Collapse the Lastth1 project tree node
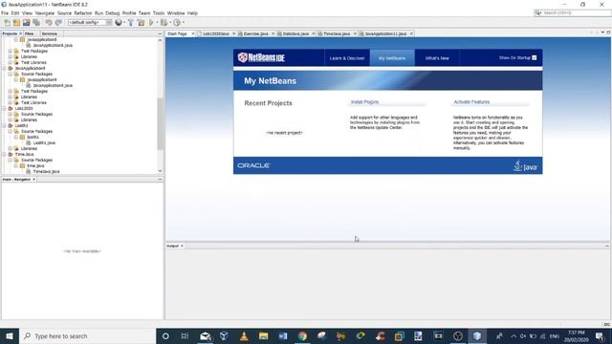 4,125
